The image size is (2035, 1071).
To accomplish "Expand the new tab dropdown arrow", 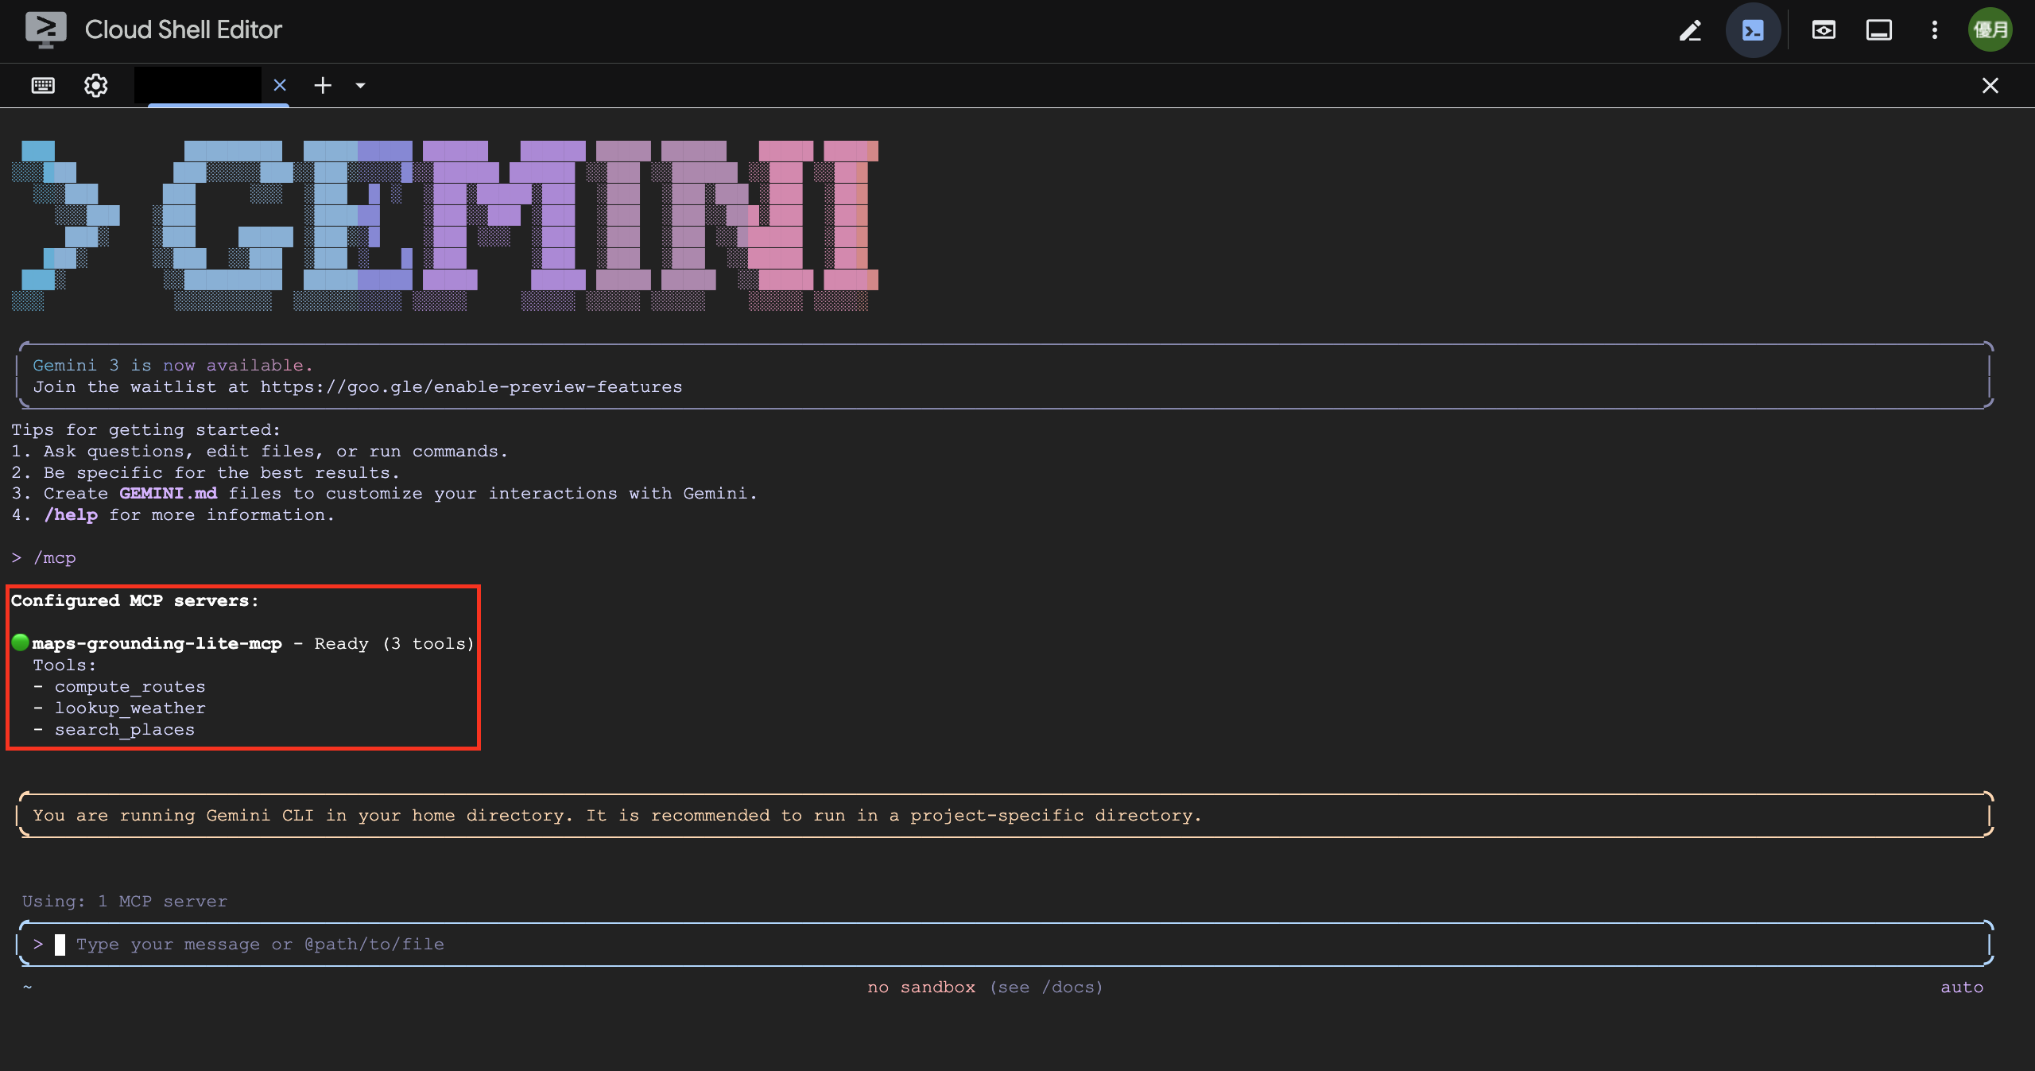I will pyautogui.click(x=360, y=85).
